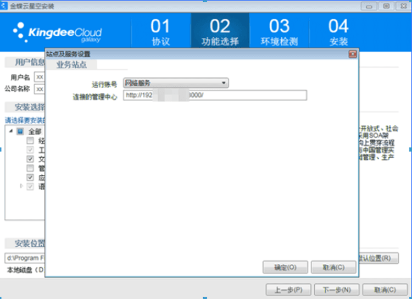Click the install path field d:\Program
Screen dimensions: 412x299
pyautogui.click(x=25, y=258)
